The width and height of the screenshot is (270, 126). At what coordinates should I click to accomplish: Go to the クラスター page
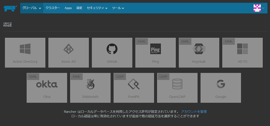(x=53, y=8)
